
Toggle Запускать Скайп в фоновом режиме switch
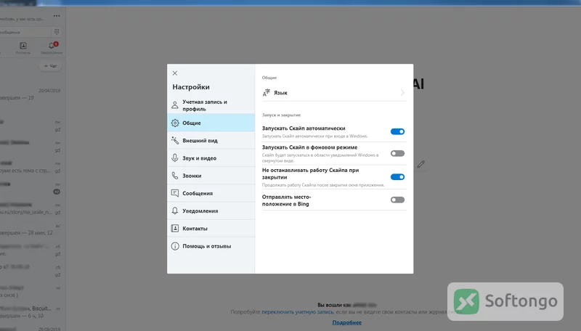tap(397, 153)
